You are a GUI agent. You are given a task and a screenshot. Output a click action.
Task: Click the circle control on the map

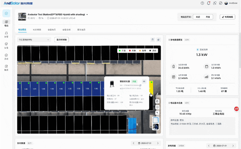(x=157, y=107)
